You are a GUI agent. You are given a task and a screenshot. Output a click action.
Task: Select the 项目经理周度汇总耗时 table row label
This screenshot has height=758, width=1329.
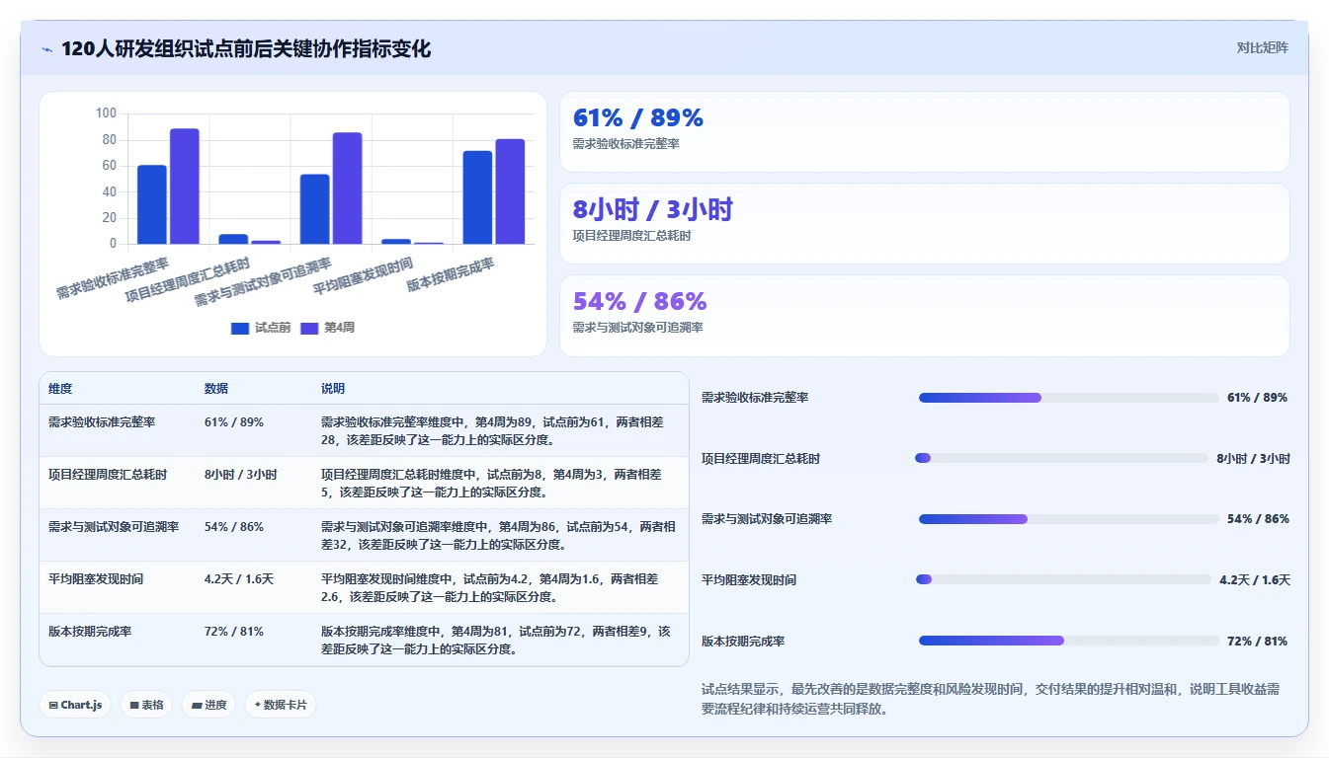click(108, 475)
